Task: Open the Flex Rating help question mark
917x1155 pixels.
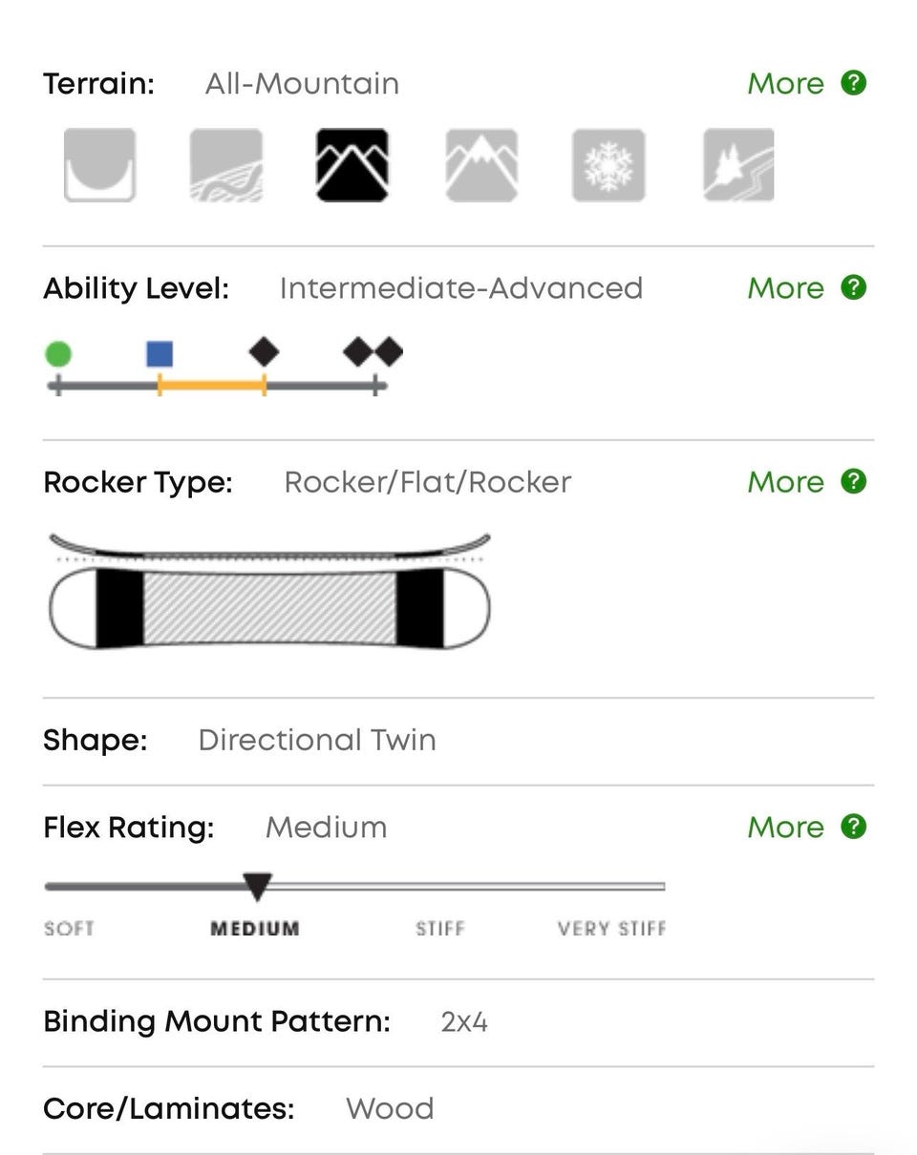Action: pyautogui.click(x=853, y=827)
